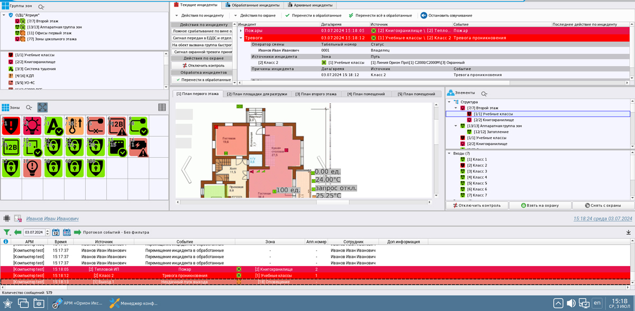Click 'Перенести всё в обработанные' button
This screenshot has width=635, height=311.
point(380,15)
